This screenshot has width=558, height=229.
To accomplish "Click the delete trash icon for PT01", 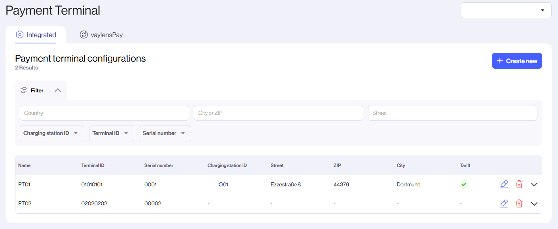I will click(519, 184).
